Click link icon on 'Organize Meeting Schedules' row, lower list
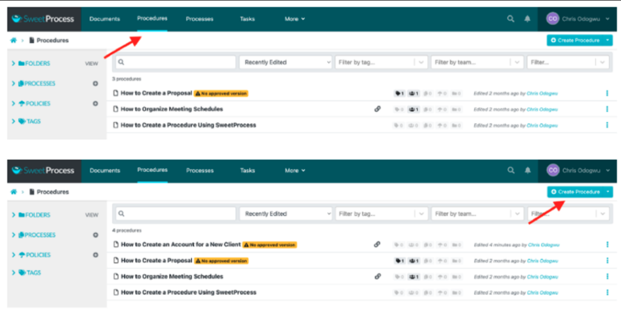Screen dimensions: 621x313 [x=377, y=276]
